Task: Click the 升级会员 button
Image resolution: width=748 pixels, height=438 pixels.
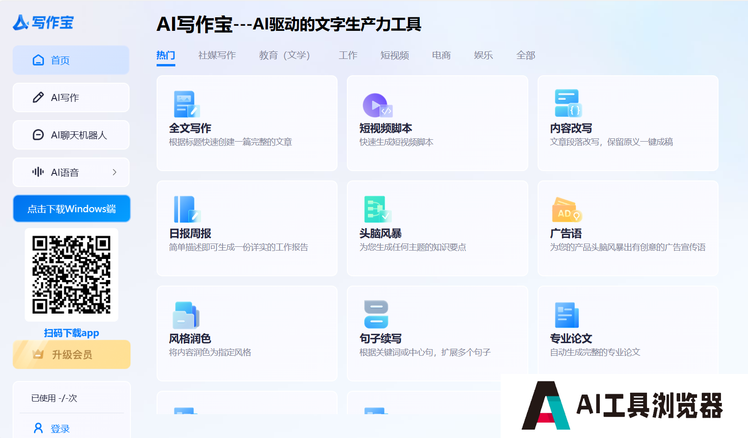Action: pos(72,354)
